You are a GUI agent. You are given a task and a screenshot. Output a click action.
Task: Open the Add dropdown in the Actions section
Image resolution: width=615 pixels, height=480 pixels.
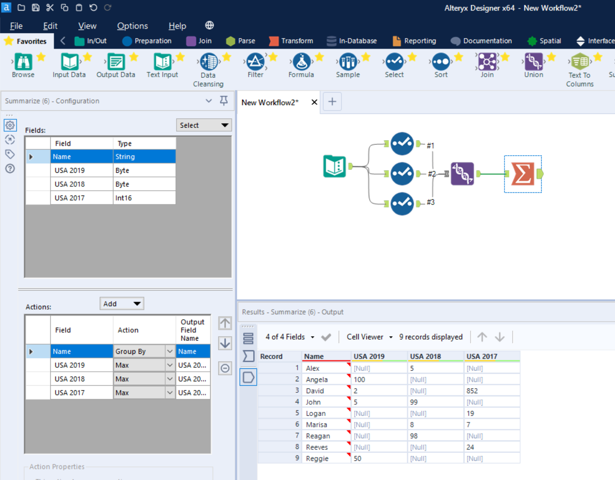coord(121,303)
